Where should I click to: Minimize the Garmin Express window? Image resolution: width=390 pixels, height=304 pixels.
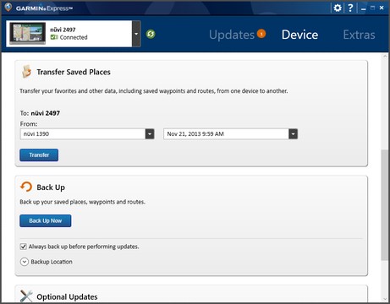364,8
